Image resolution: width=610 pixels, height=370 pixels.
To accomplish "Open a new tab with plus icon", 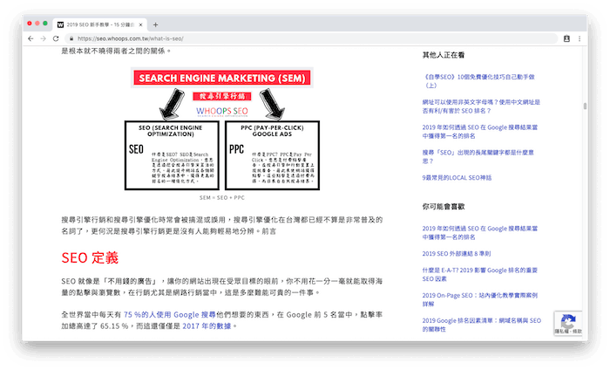I will pos(156,24).
